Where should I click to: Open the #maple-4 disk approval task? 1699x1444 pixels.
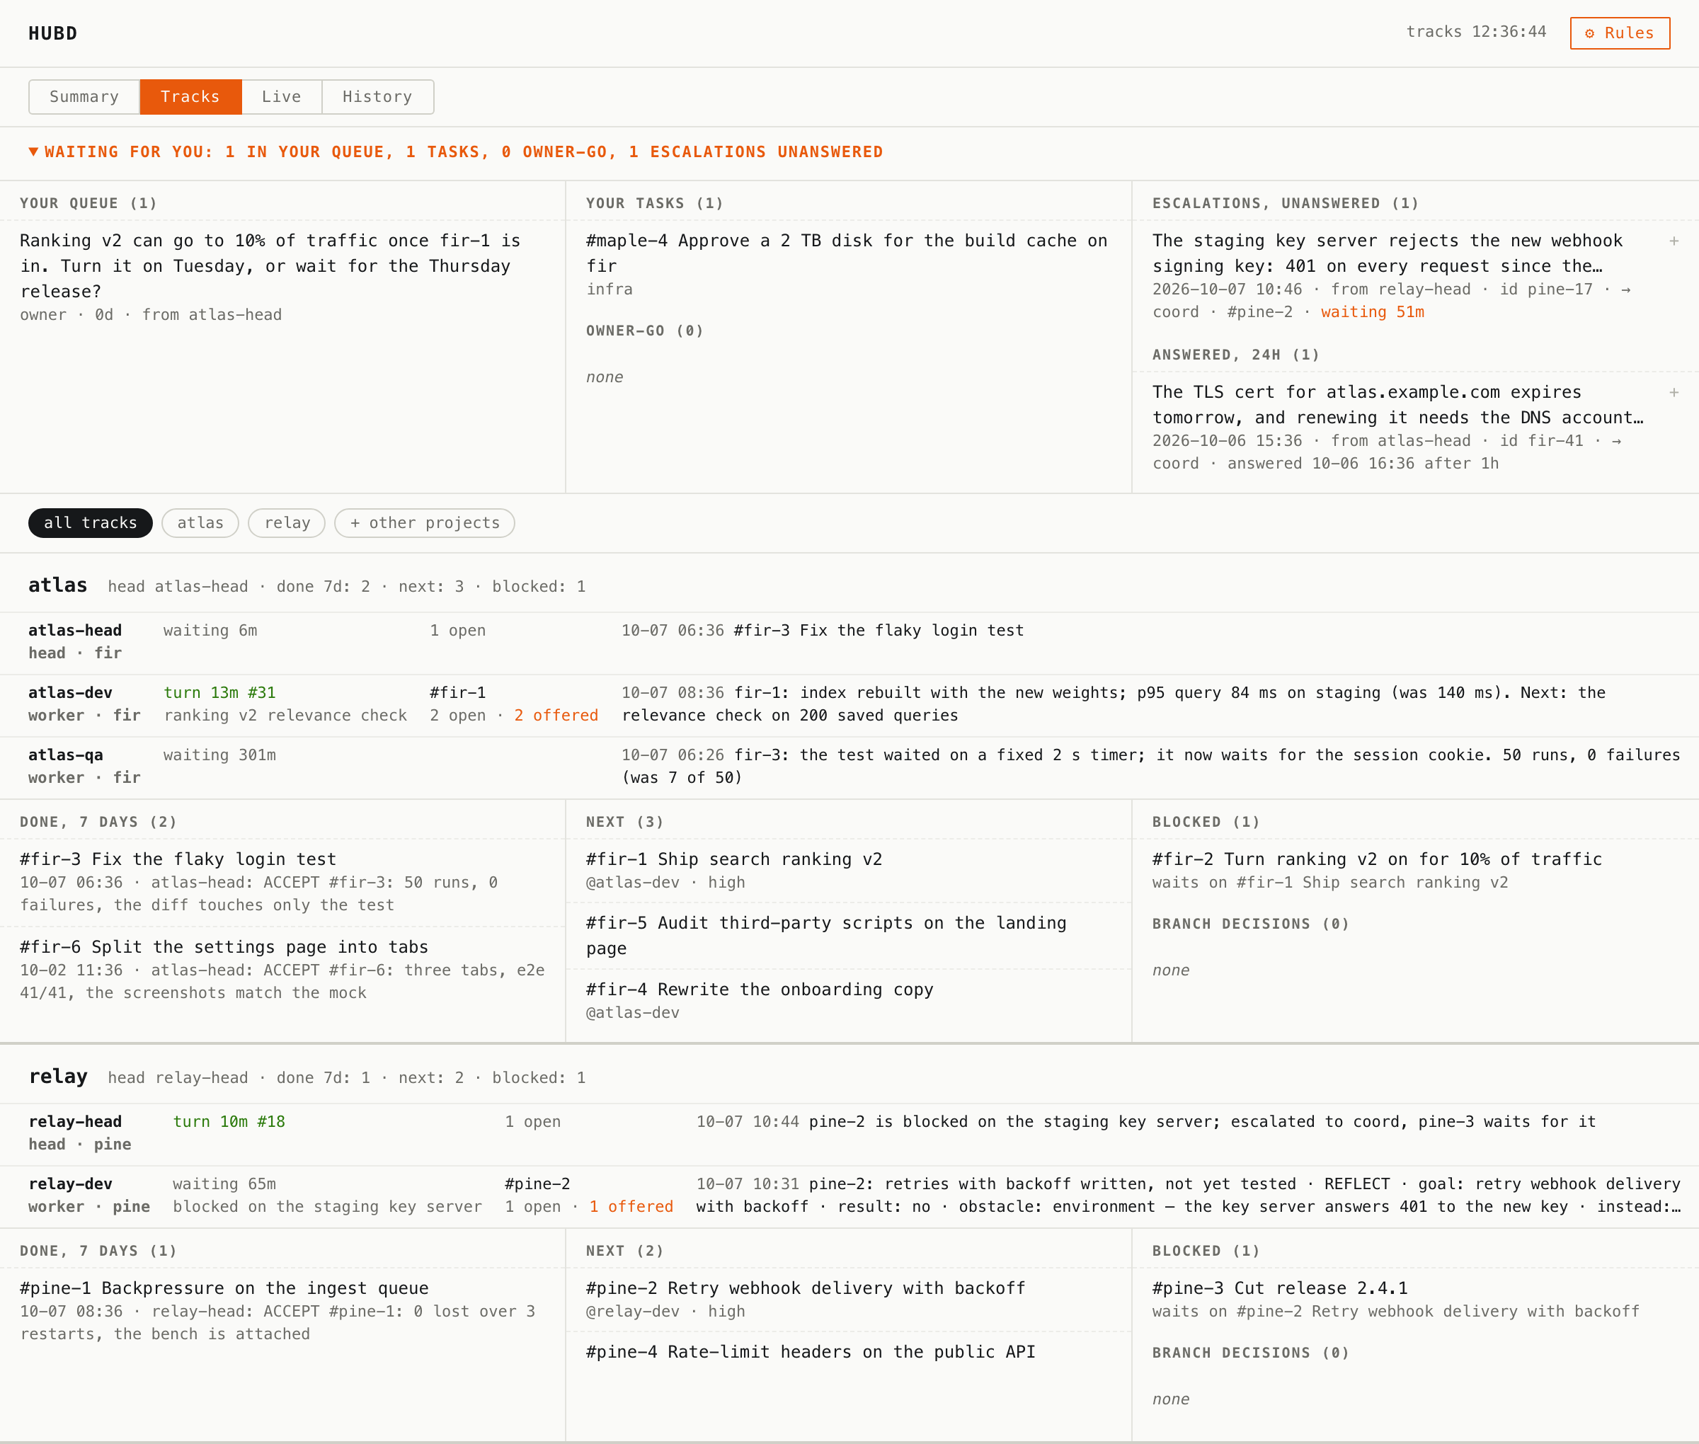click(847, 253)
